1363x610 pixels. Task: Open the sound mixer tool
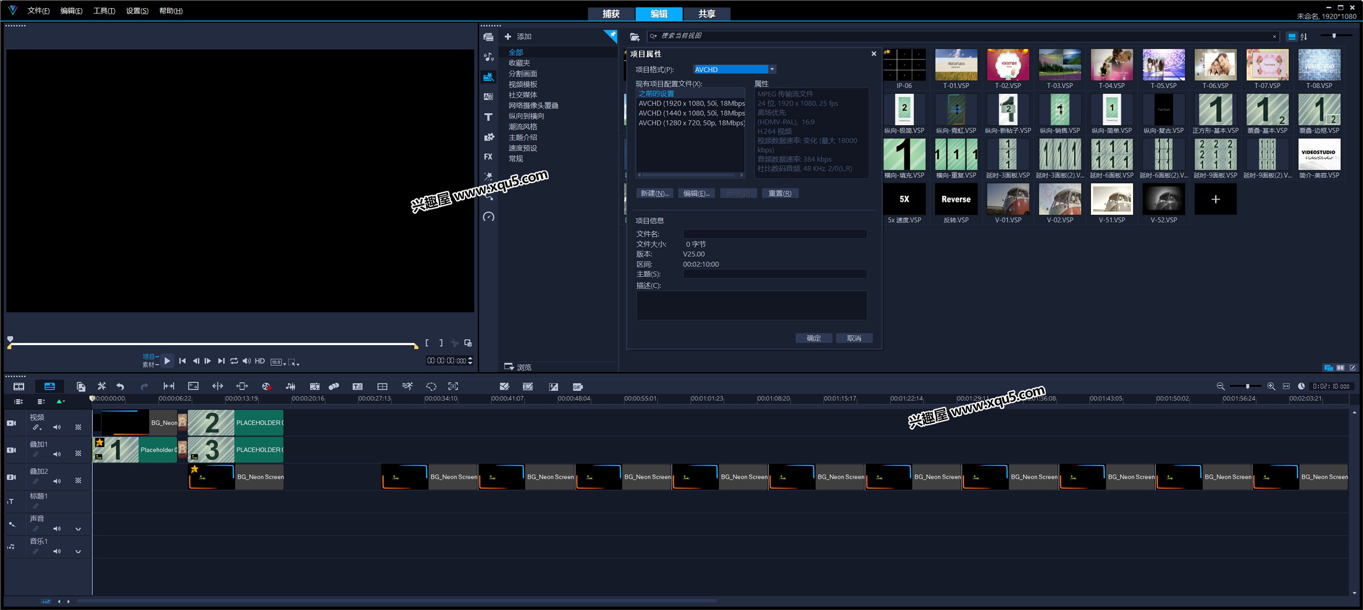(x=291, y=386)
